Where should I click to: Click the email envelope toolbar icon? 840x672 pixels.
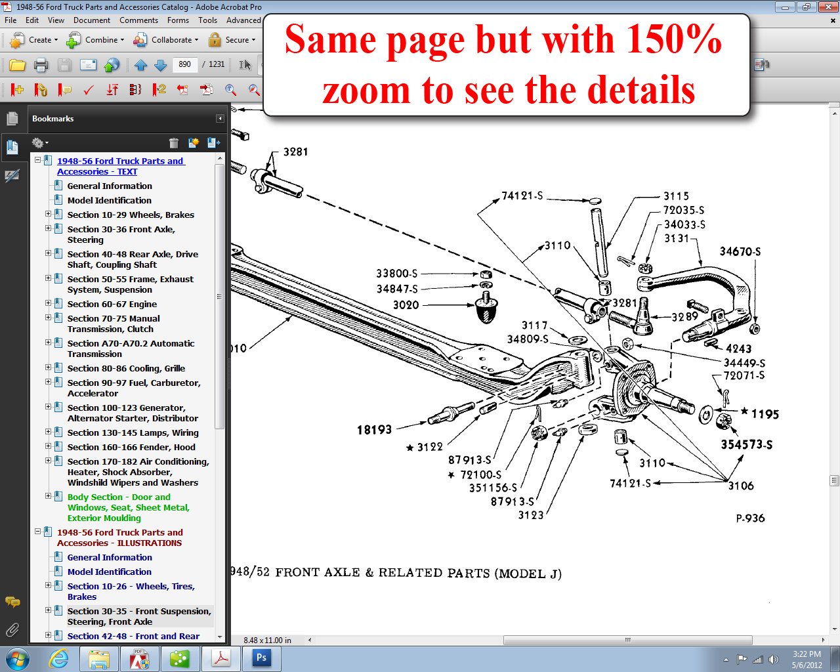tap(88, 65)
